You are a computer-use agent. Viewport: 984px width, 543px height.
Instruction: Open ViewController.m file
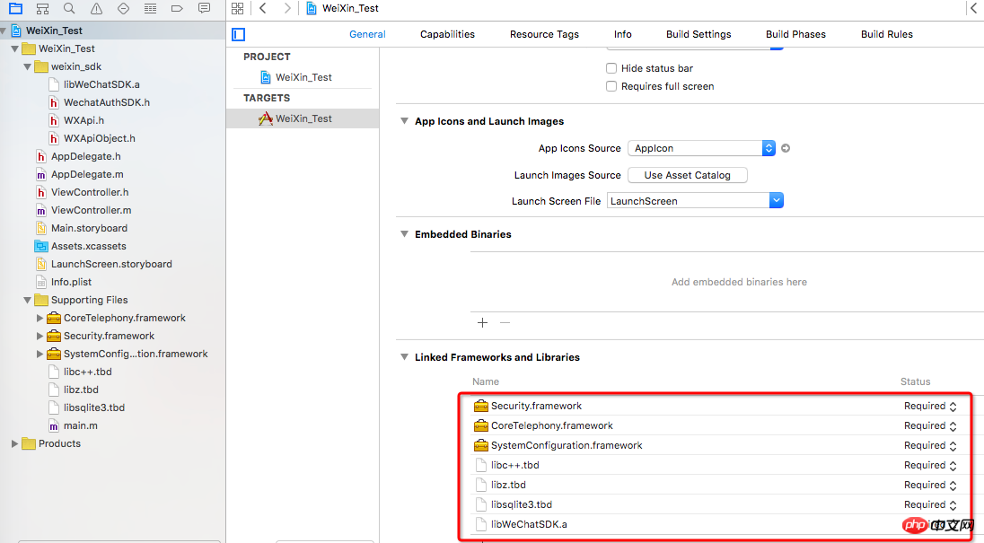pos(91,210)
